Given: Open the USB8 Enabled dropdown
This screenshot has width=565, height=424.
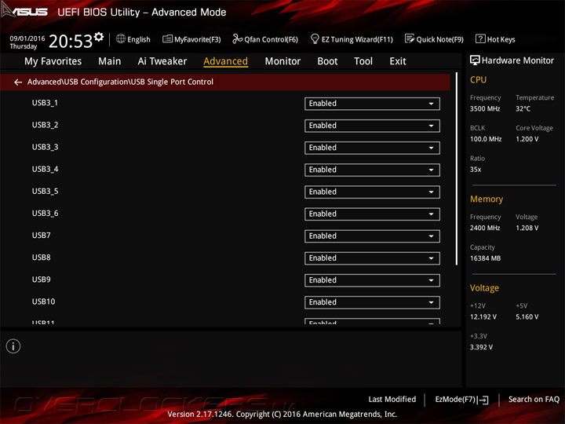Looking at the screenshot, I should 372,258.
